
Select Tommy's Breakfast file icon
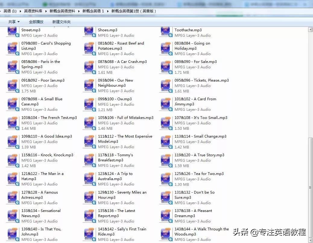(89, 160)
